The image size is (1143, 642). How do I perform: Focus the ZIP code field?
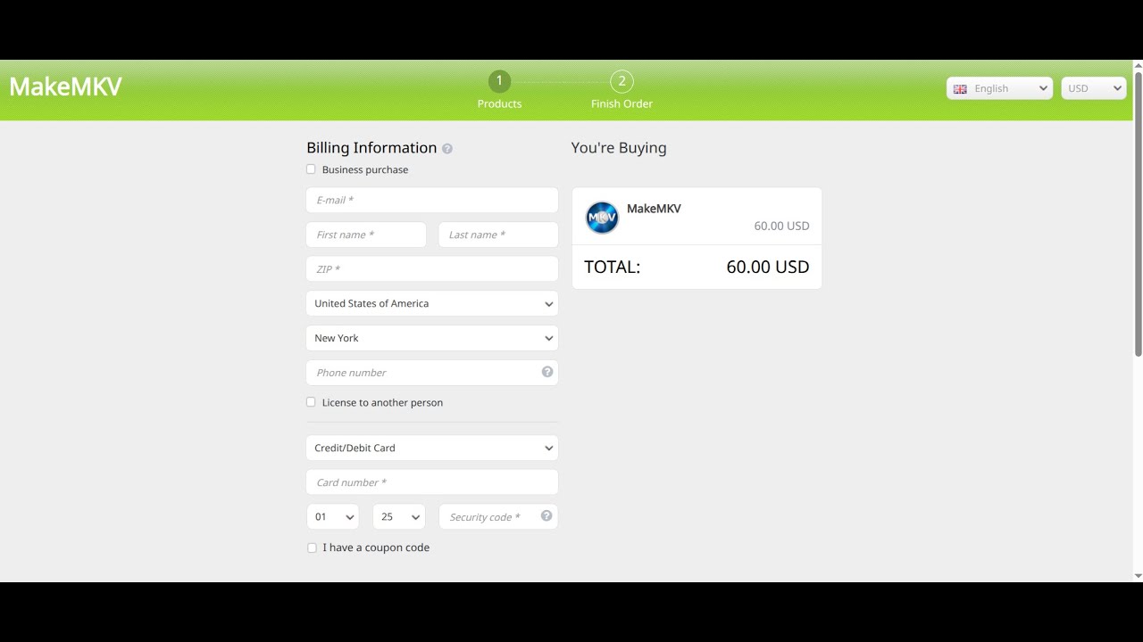pyautogui.click(x=432, y=268)
